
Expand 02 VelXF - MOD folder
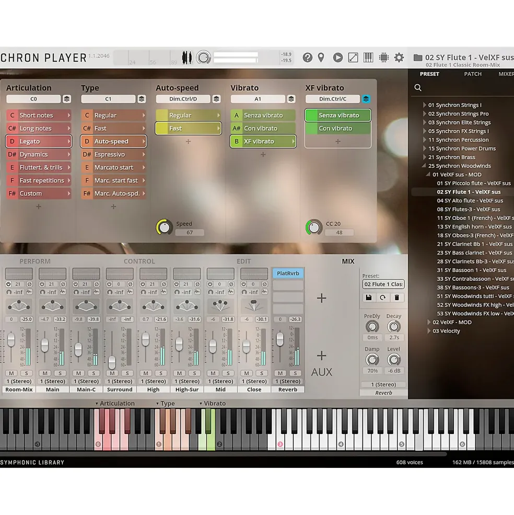point(429,322)
